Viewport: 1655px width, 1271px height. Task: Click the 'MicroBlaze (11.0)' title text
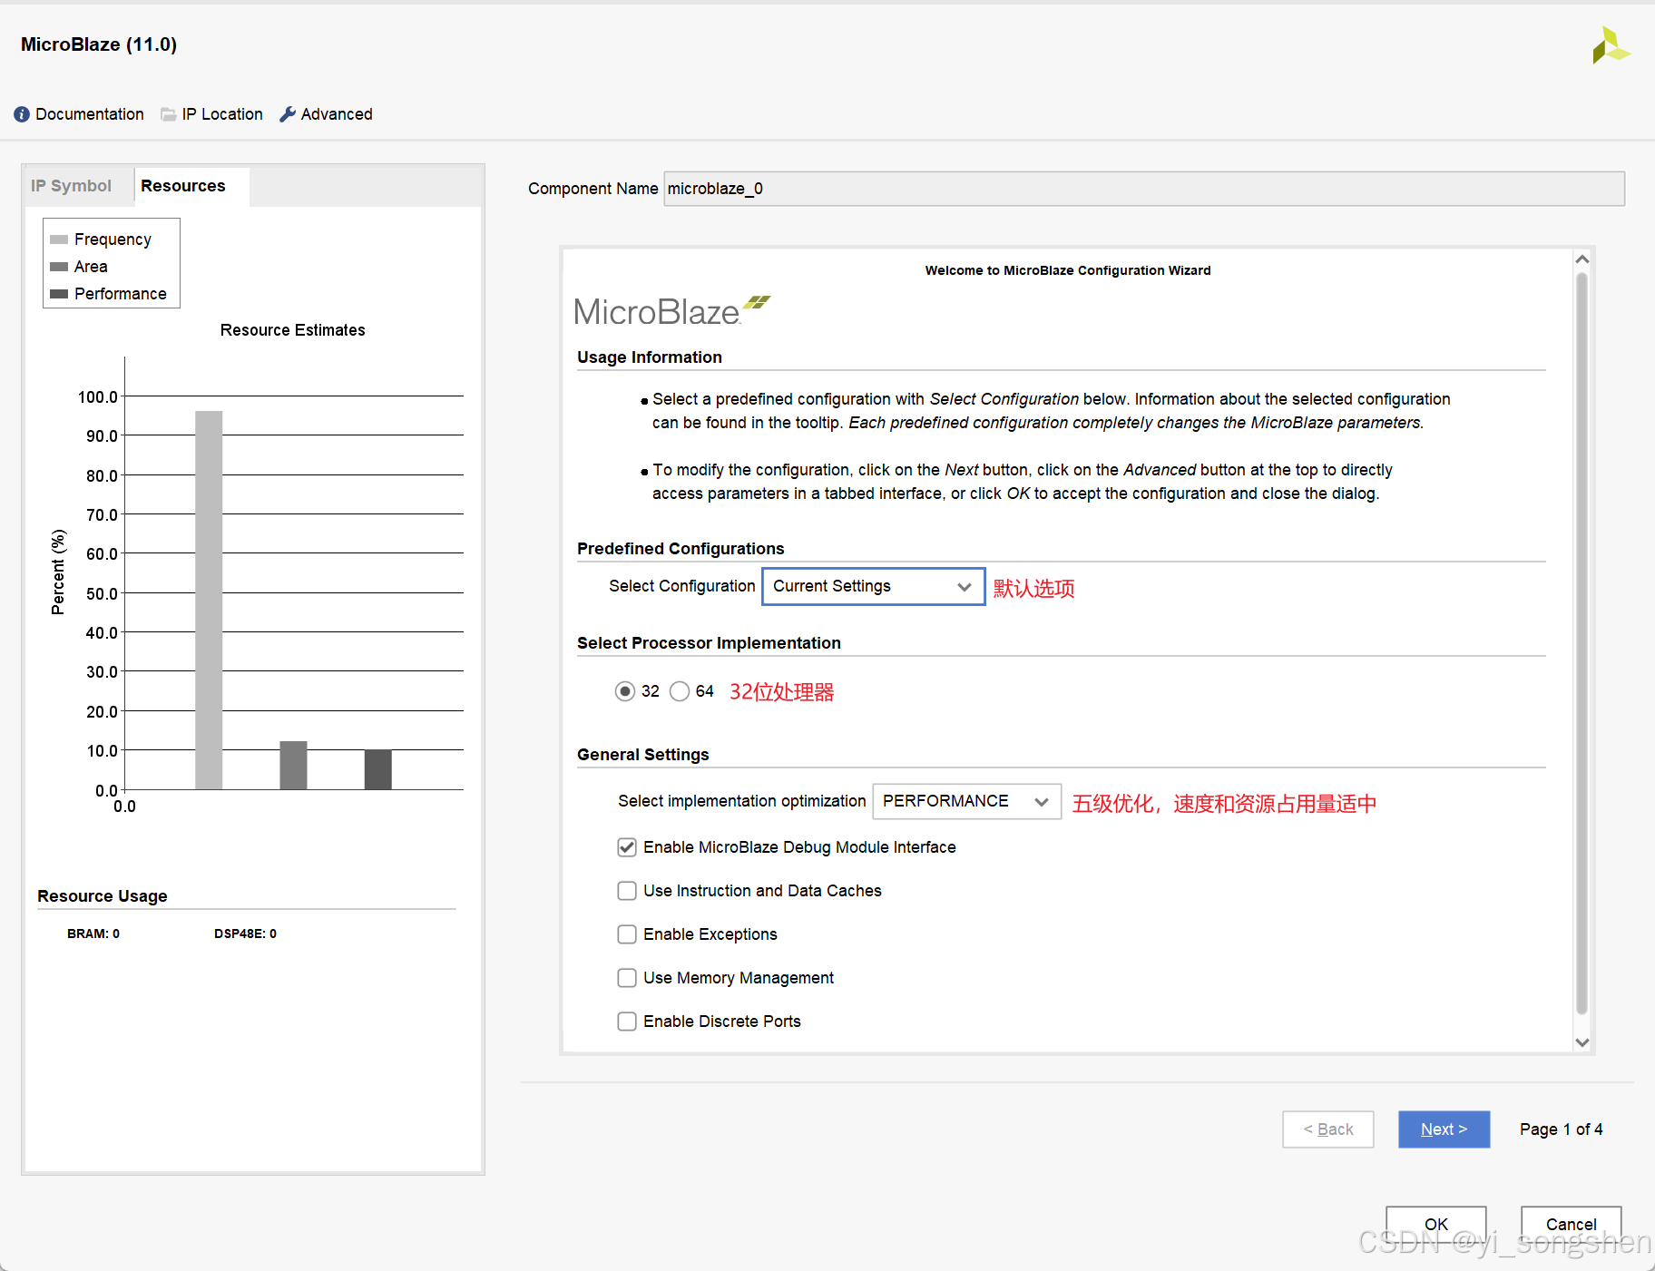[99, 44]
